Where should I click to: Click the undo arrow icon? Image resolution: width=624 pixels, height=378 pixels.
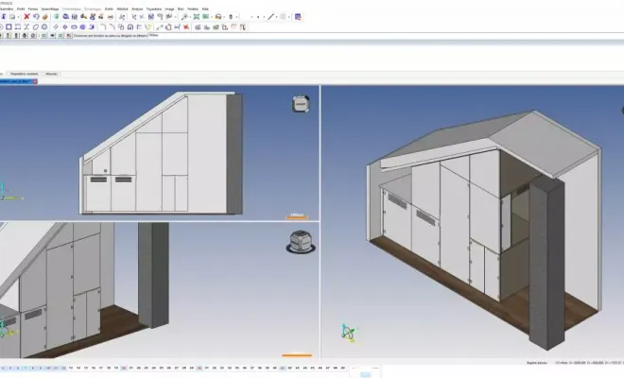pos(36,17)
